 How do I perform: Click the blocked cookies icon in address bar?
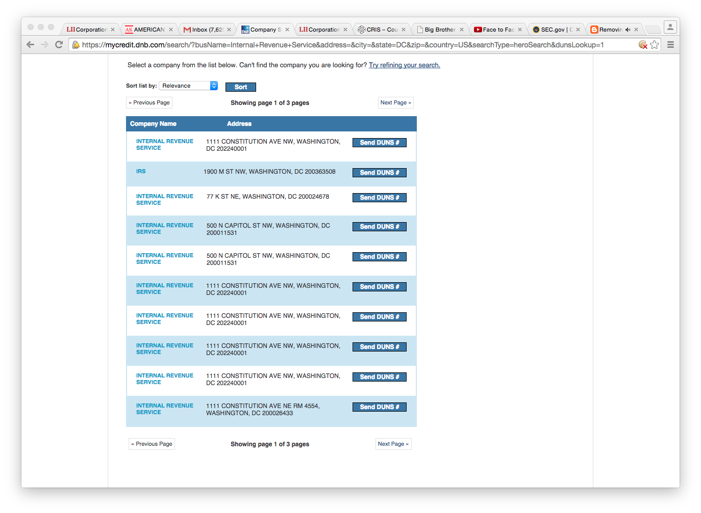coord(643,45)
